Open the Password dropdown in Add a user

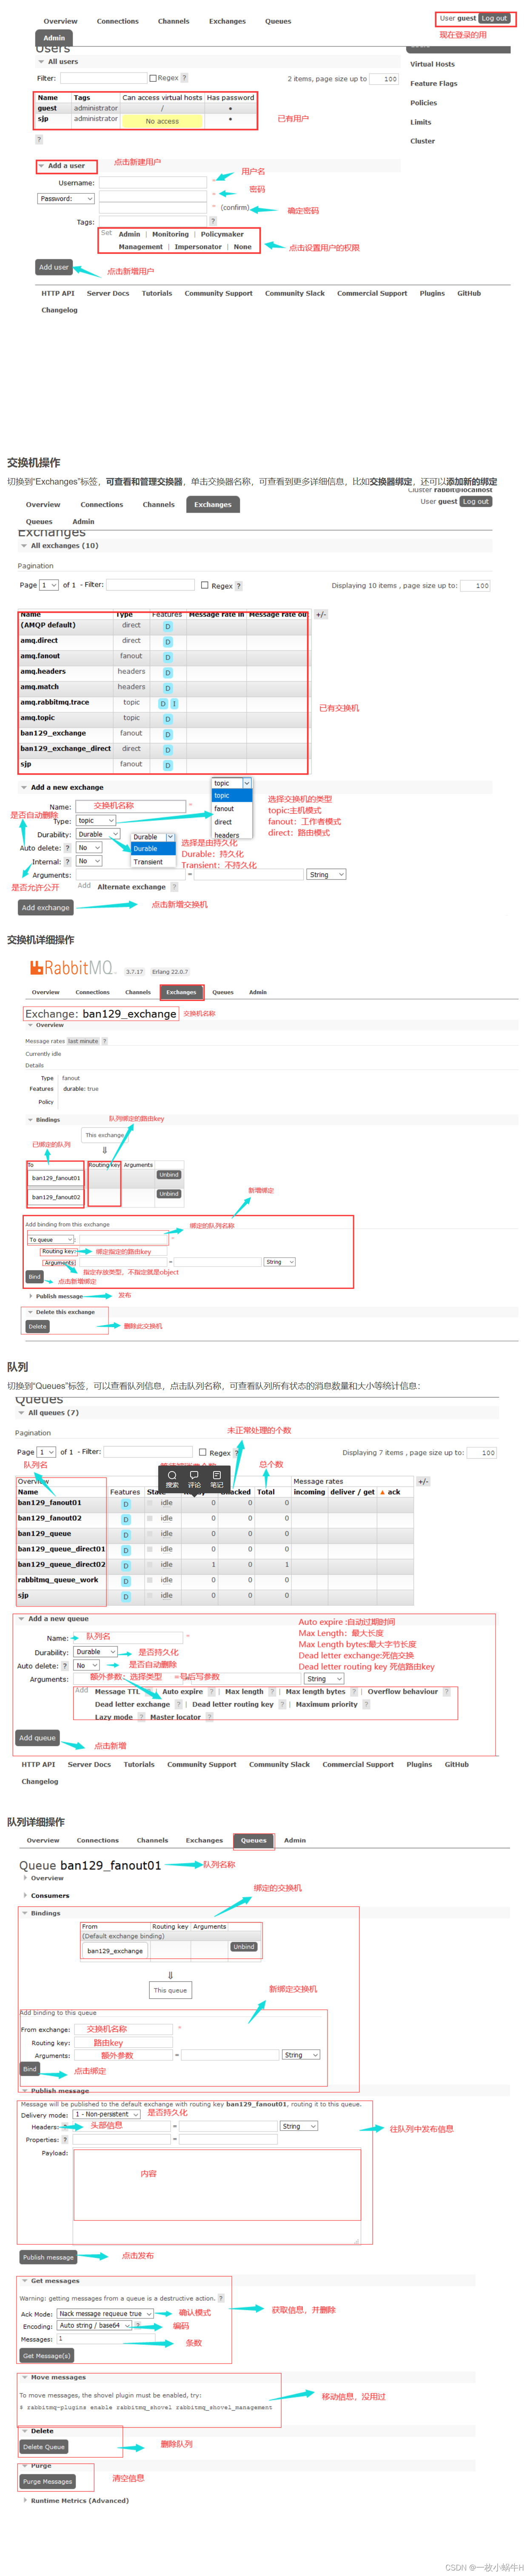click(x=66, y=198)
